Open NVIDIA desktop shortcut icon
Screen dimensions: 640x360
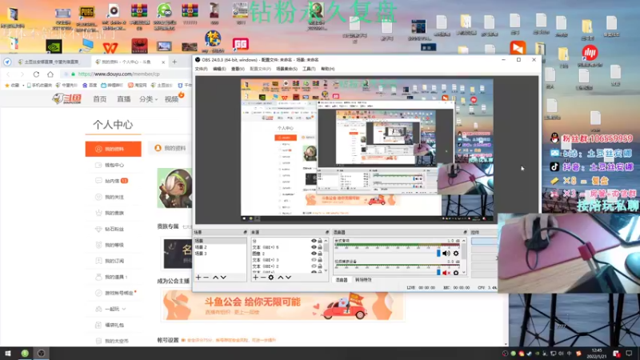pyautogui.click(x=54, y=47)
